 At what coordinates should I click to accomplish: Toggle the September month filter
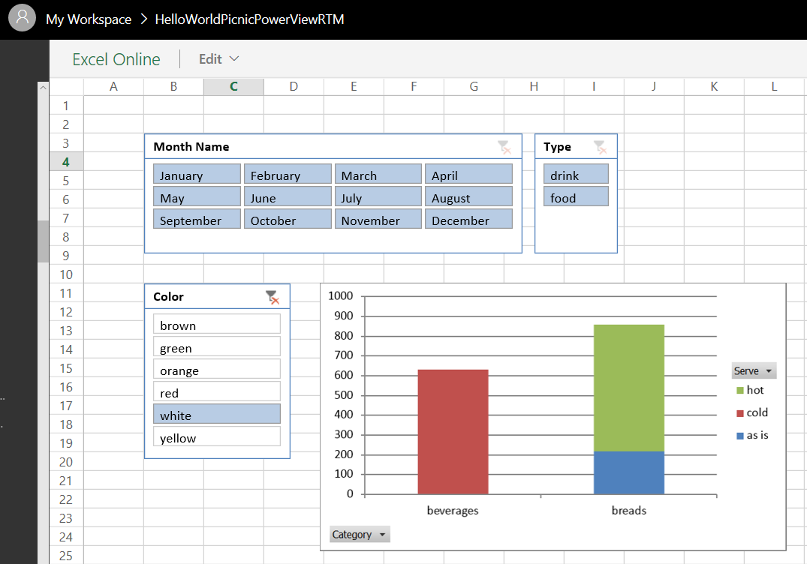click(x=197, y=218)
